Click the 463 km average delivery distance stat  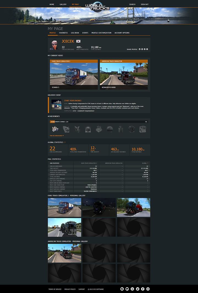[119, 150]
